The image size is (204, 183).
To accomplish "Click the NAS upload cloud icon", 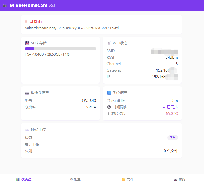I will (x=27, y=130).
